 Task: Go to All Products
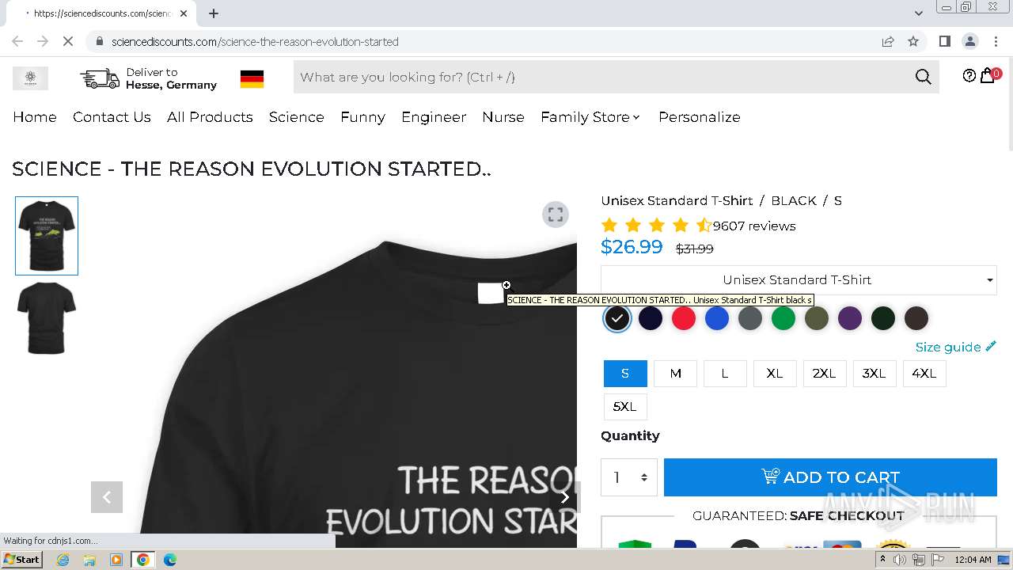coord(210,117)
